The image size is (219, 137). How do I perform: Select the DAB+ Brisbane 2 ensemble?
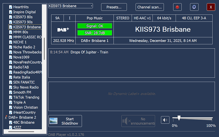tap(22, 117)
